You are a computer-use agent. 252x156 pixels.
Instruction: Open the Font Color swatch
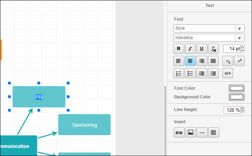[237, 88]
